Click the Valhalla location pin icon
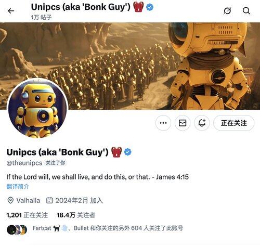This screenshot has height=245, width=260. 10,200
